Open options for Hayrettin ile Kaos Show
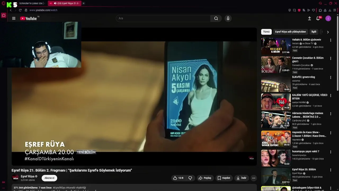Screen dimensions: 339x191 pyautogui.click(x=331, y=133)
